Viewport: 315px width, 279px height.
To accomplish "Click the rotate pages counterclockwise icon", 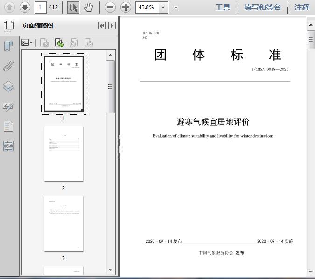I will pos(74,43).
